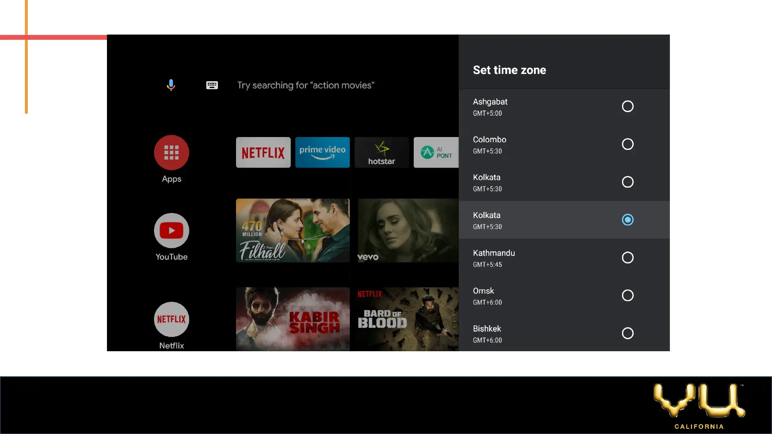Open the Bard of Blood thumbnail

click(x=407, y=319)
